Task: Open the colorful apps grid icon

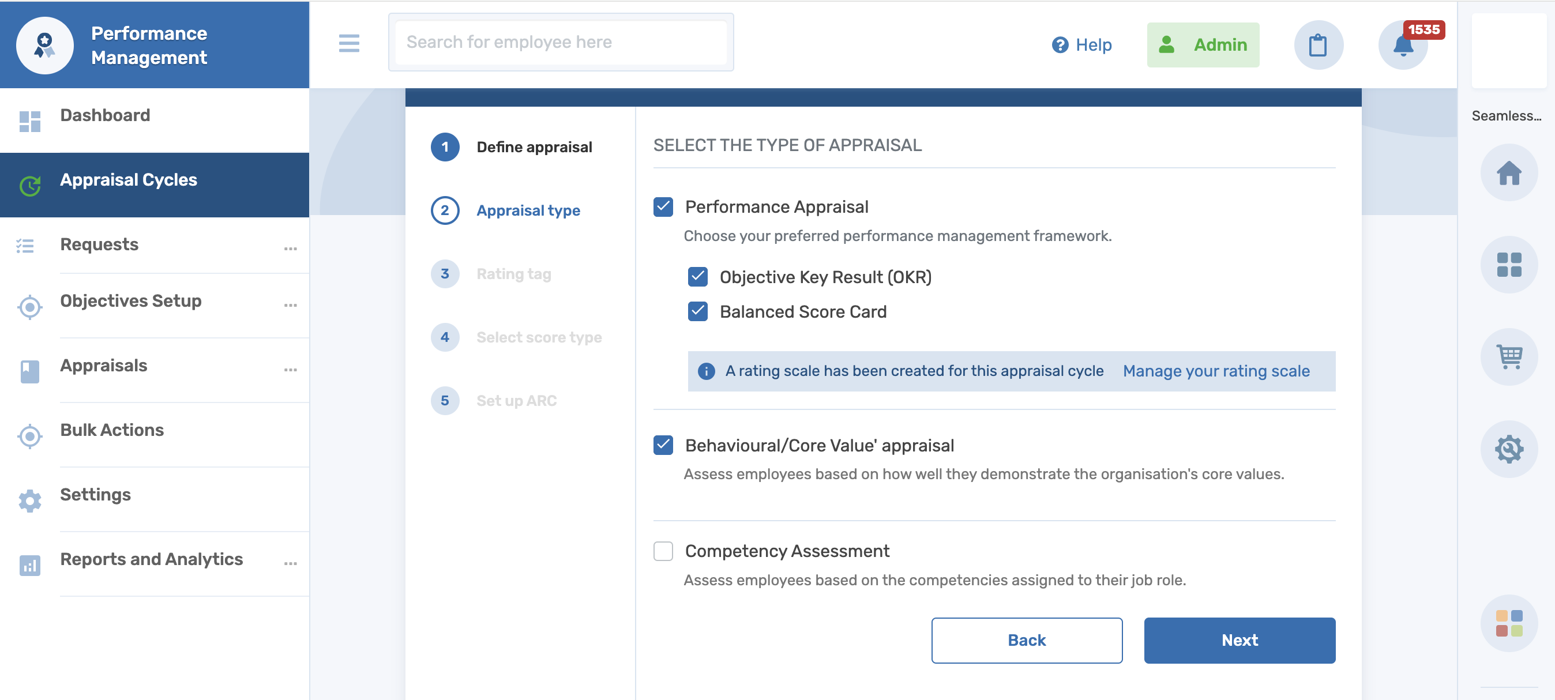Action: [x=1508, y=623]
